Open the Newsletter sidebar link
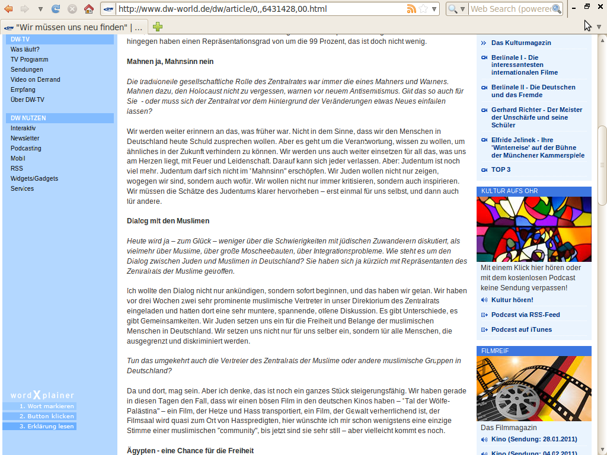Screen dimensions: 607x455 pos(25,139)
